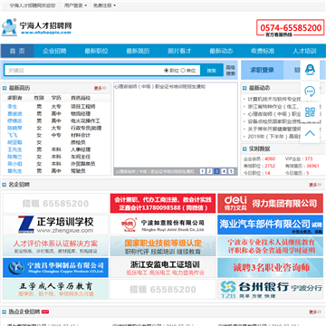Image resolution: width=326 pixels, height=326 pixels.
Task: Click 更多 in the 热点企业招聘 section
Action: [315, 312]
